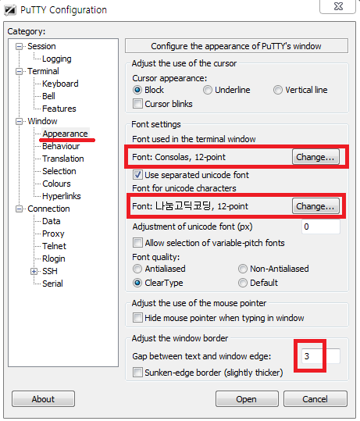Enable Cursor blinks checkbox
This screenshot has width=360, height=421.
(137, 104)
